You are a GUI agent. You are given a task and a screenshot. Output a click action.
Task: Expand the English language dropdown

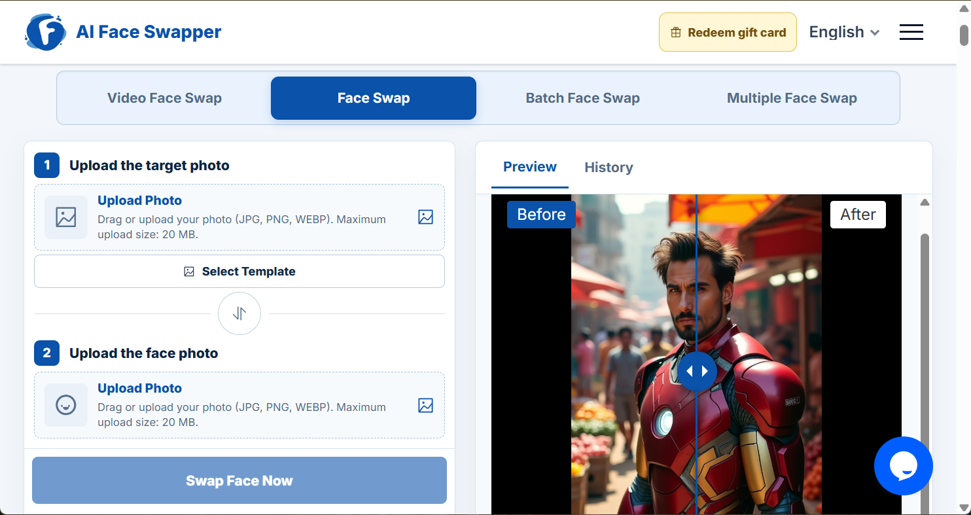coord(844,32)
